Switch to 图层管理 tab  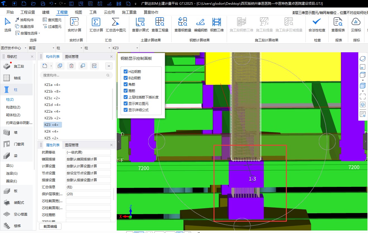[x=72, y=145]
